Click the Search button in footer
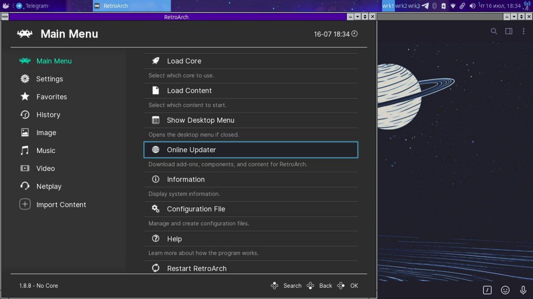The width and height of the screenshot is (533, 299). point(286,286)
